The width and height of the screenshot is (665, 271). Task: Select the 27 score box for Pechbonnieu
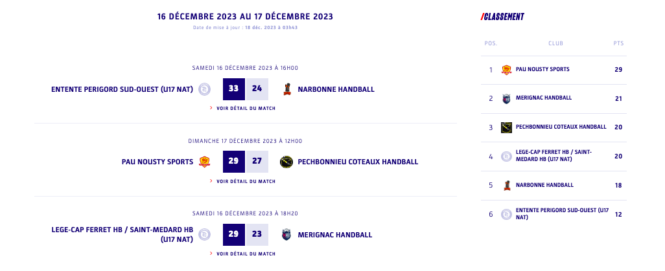click(x=257, y=162)
